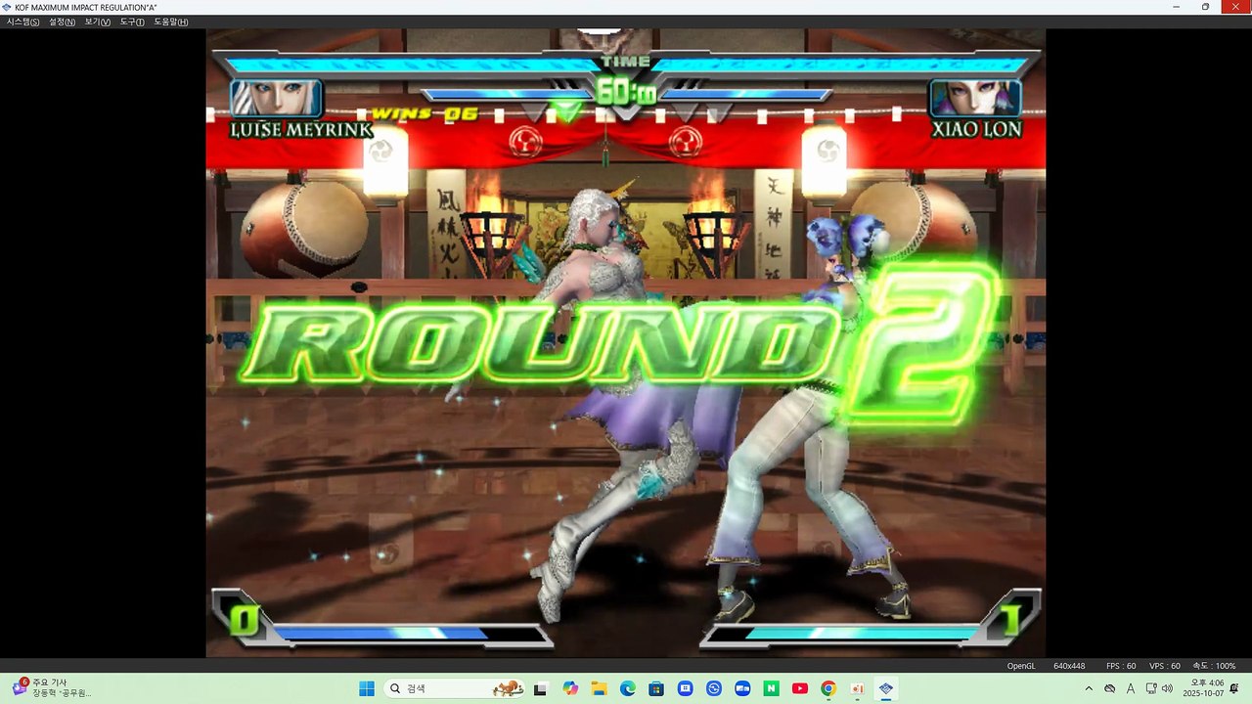
Task: Click the cloud sync-off tray icon
Action: pyautogui.click(x=1110, y=688)
